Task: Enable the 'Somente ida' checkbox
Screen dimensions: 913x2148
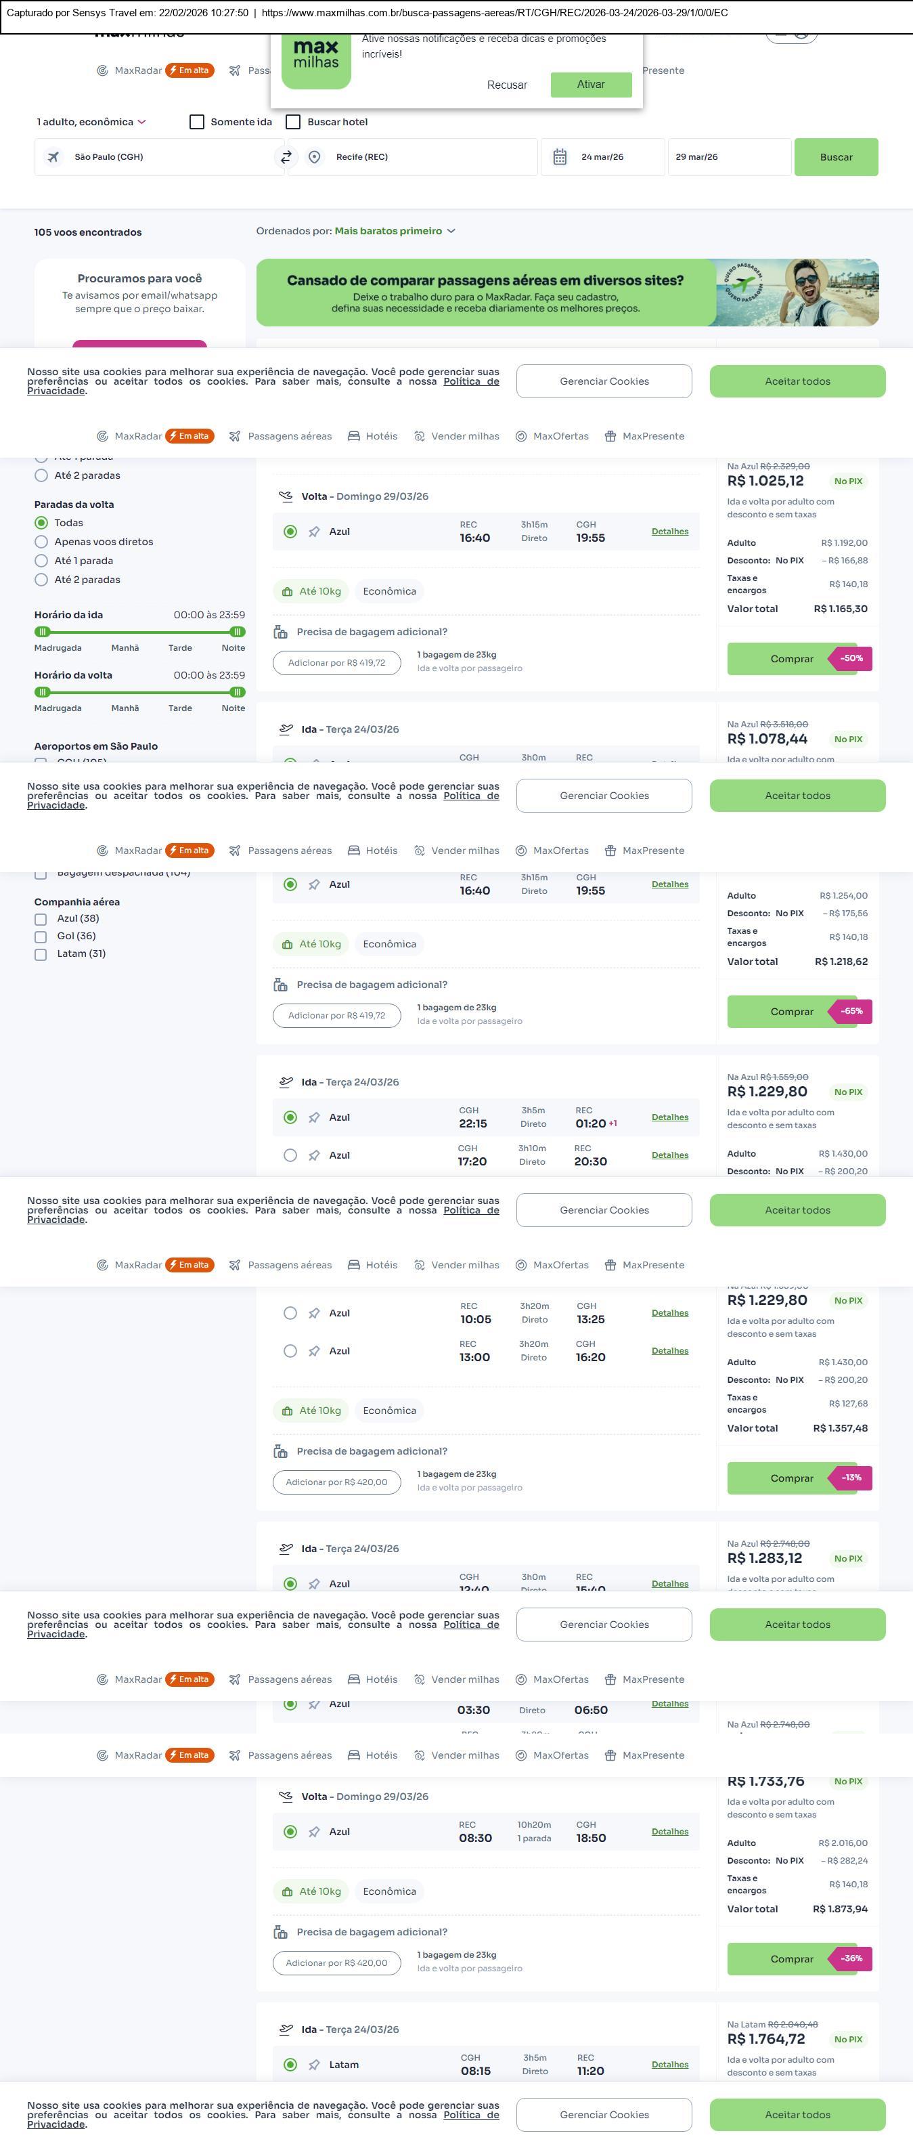Action: pos(196,122)
